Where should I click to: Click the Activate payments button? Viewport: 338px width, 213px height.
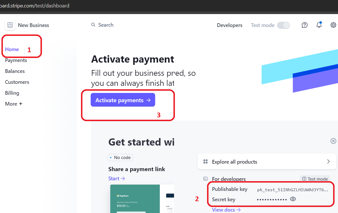coord(123,100)
